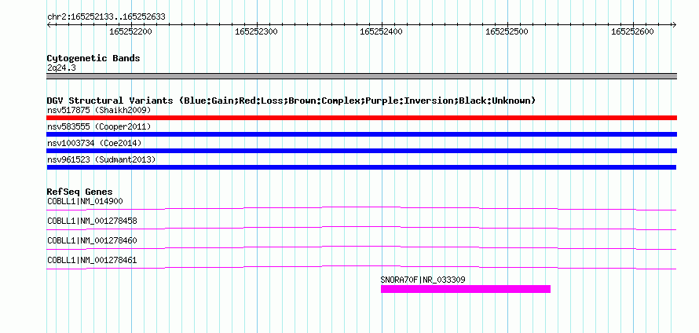Open the RefSeq Genes track title

tap(80, 192)
